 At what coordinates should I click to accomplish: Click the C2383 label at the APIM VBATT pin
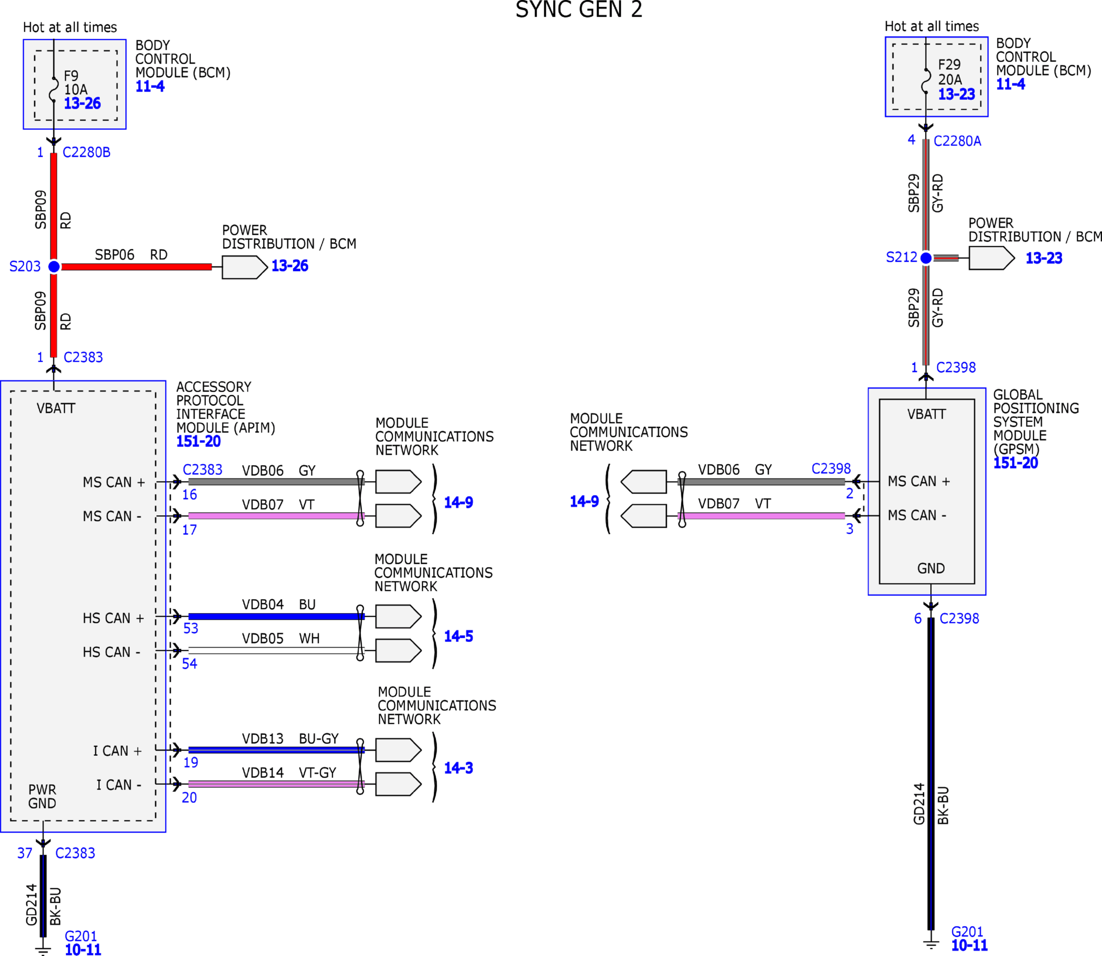[83, 357]
